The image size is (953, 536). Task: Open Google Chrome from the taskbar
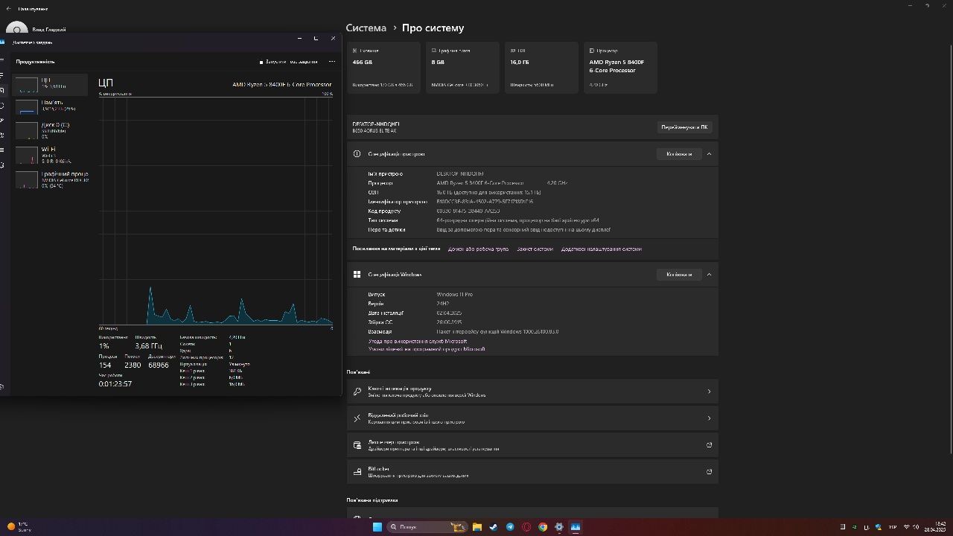click(x=543, y=527)
